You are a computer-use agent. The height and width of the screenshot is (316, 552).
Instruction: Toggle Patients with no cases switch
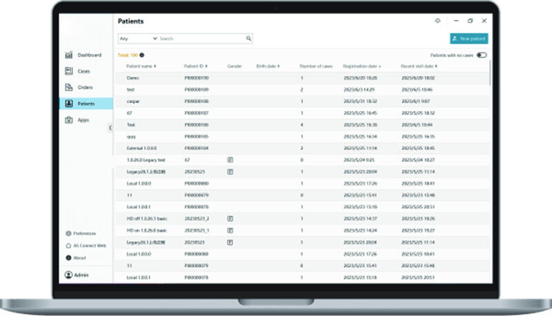click(x=481, y=55)
